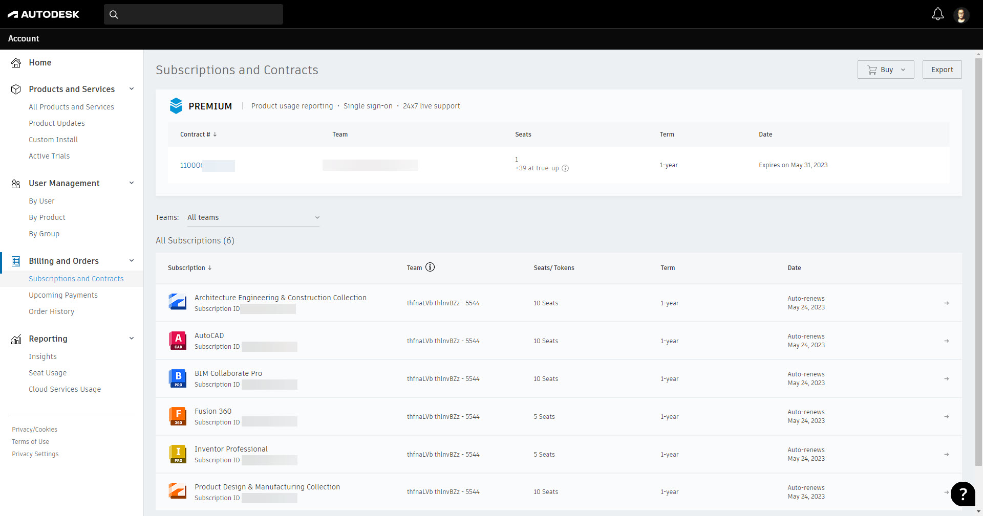Click the Export button
Viewport: 983px width, 516px height.
(942, 70)
